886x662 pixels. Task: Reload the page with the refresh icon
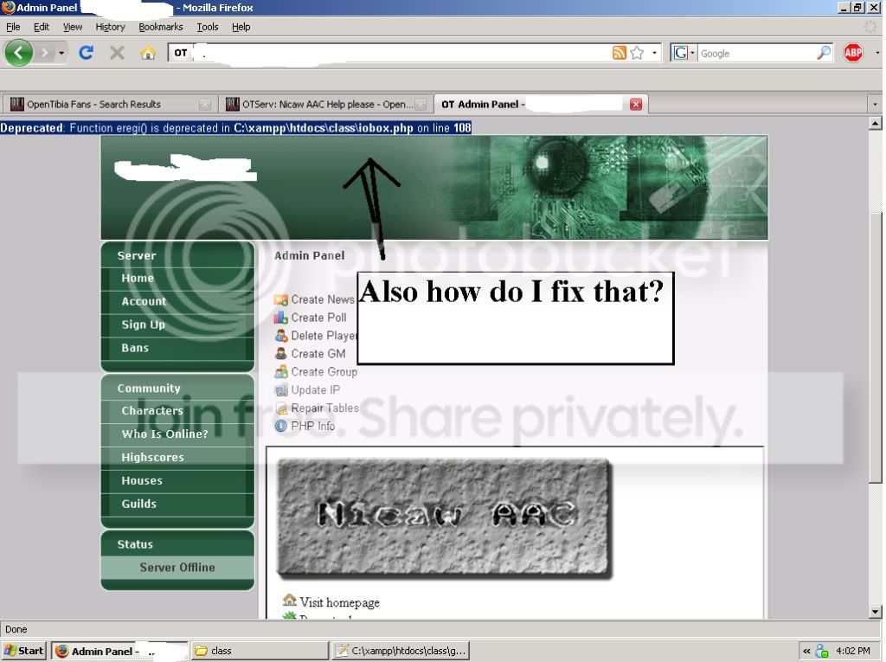pyautogui.click(x=86, y=53)
